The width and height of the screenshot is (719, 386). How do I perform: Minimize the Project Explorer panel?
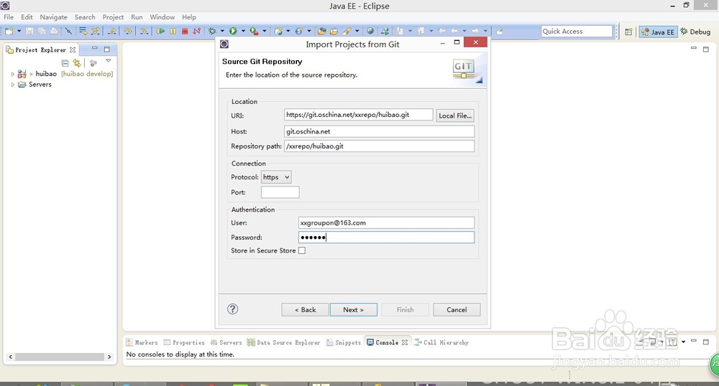(x=94, y=49)
